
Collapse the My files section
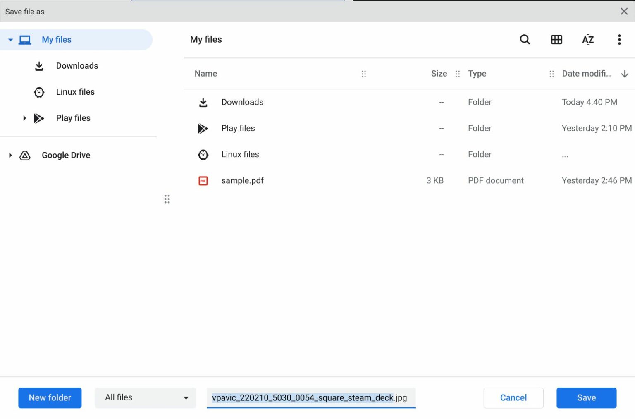pyautogui.click(x=10, y=39)
